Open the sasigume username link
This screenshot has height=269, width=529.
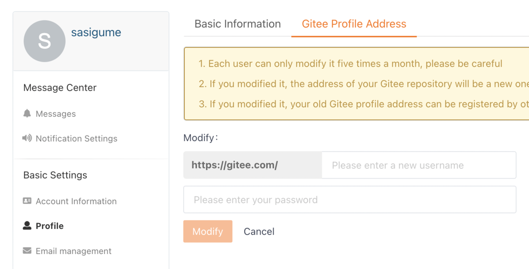96,33
